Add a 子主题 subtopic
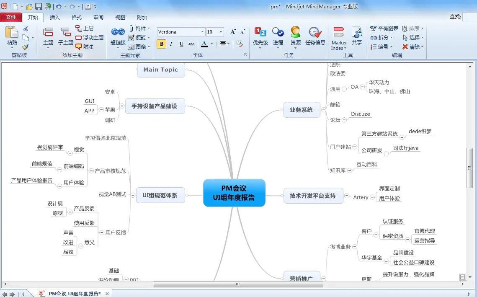 66,33
